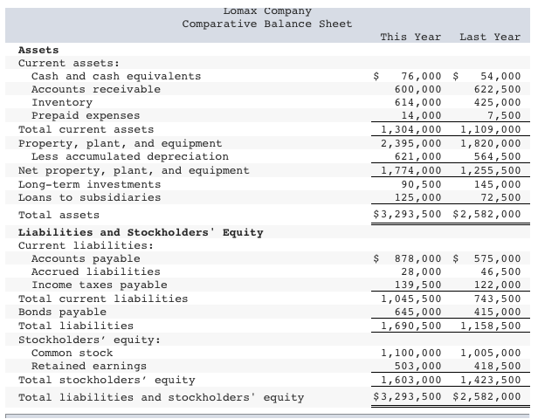Click the 'Current assets:' label

tap(69, 63)
